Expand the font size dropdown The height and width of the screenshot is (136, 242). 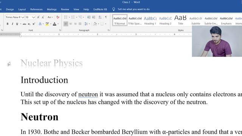click(34, 17)
